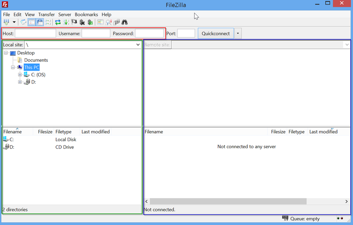The height and width of the screenshot is (225, 353).
Task: Click the 'Local Disk' filetype cell
Action: point(66,139)
